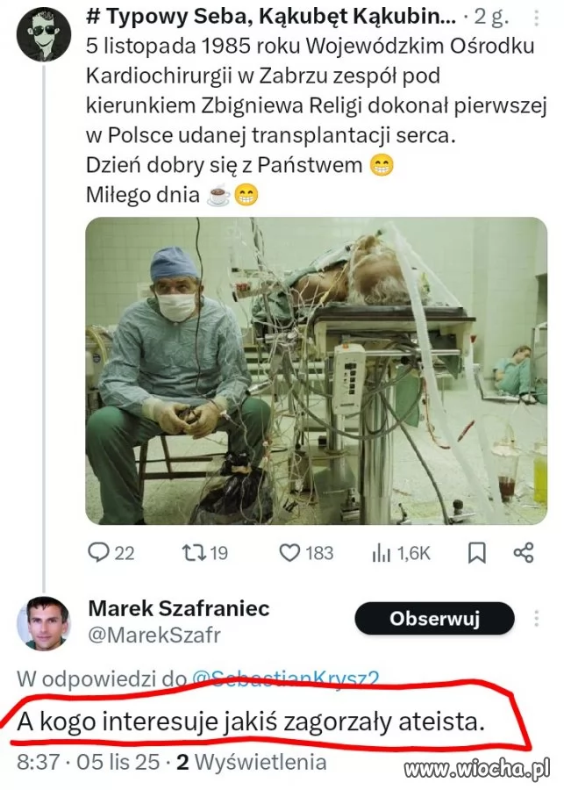
Task: Open more options beside the Obserwuj button
Action: [x=537, y=619]
